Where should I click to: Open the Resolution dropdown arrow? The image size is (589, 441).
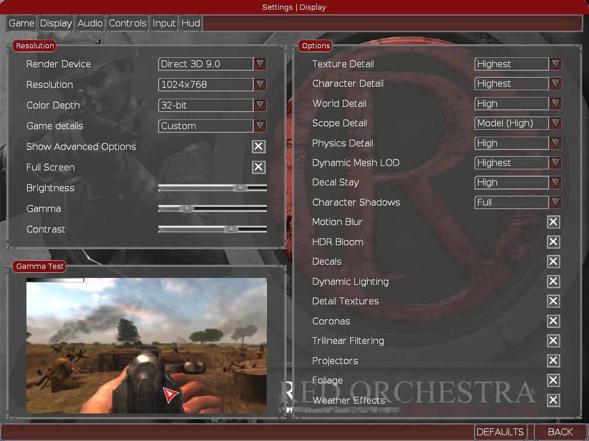(260, 84)
